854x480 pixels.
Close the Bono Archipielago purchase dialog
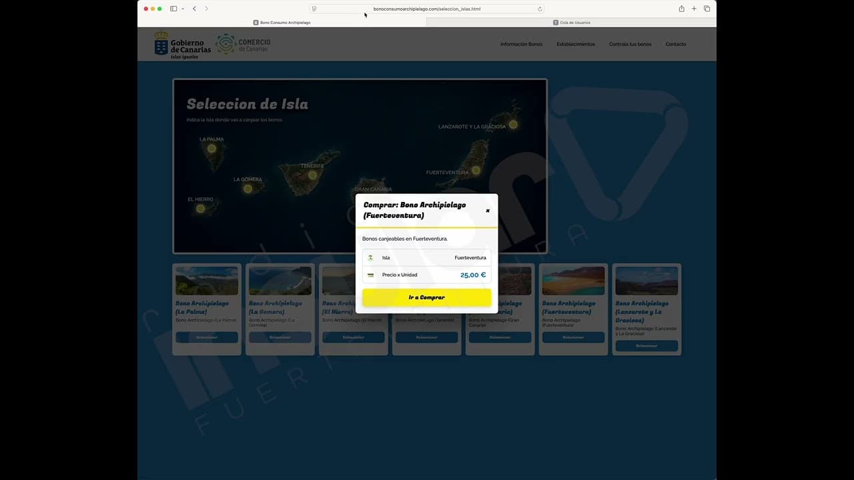click(x=488, y=210)
